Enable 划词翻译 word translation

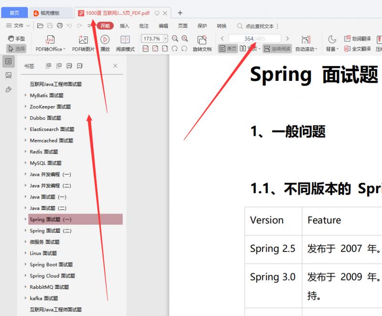coord(357,39)
